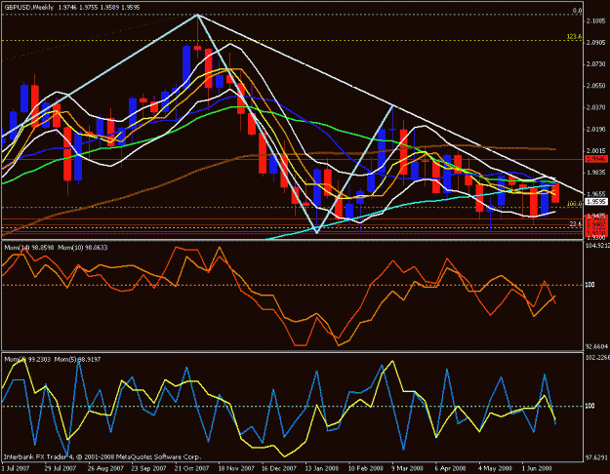Select the 10 Feb 2008 date label
610x474 pixels.
366,468
